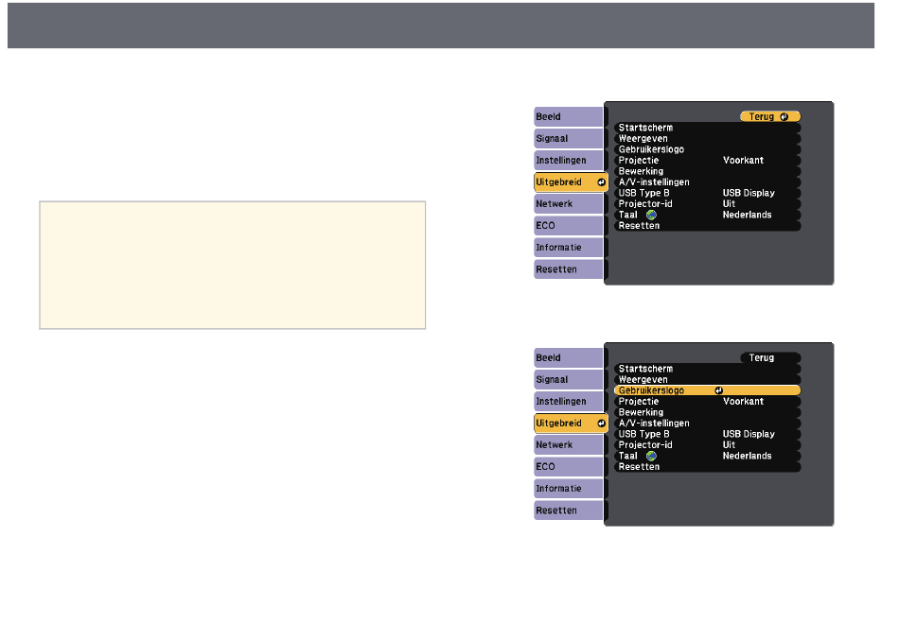Select Gebruikerslogo in upper menu
This screenshot has width=899, height=623.
tap(707, 149)
